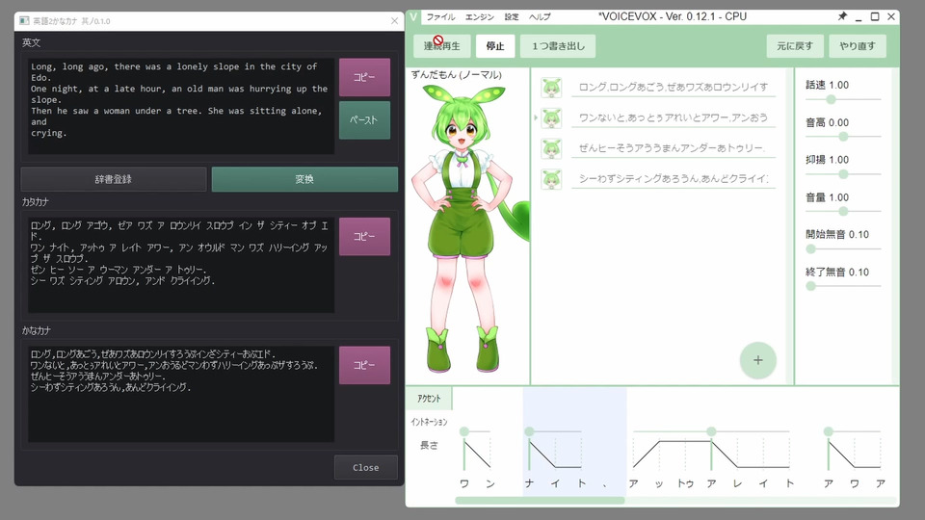Viewport: 925px width, 520px height.
Task: Click the やり直す redo button
Action: (x=858, y=46)
